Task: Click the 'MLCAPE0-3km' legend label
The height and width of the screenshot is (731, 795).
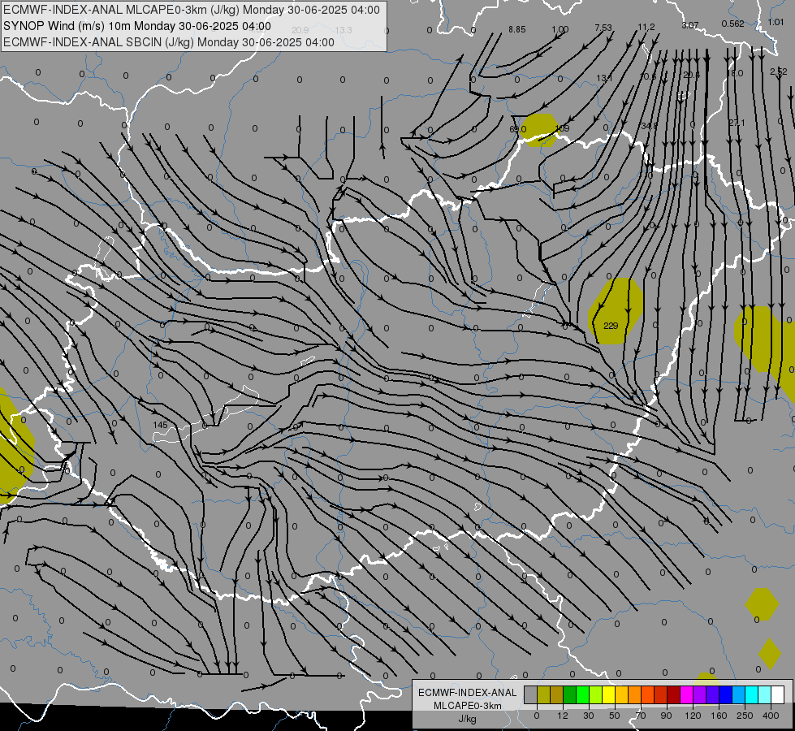Action: coord(468,706)
